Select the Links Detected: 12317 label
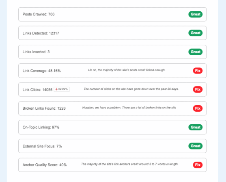226x182 pixels. pyautogui.click(x=41, y=33)
